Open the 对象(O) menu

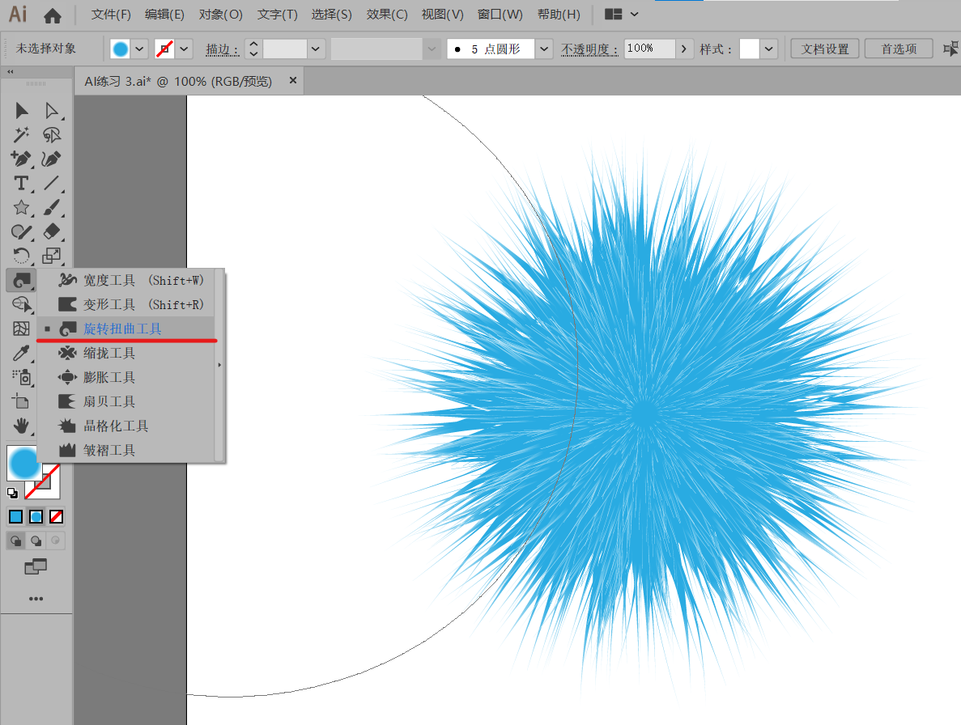pyautogui.click(x=221, y=15)
